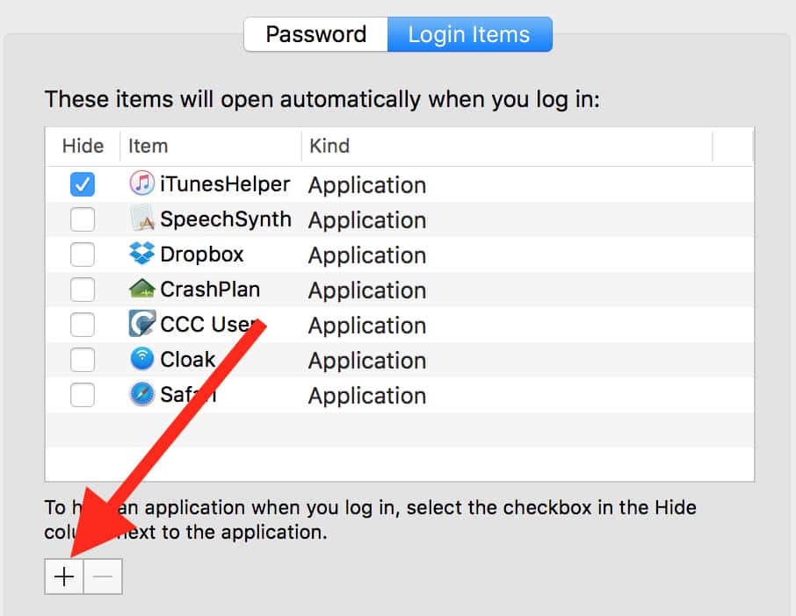Click the Safari compass icon
796x616 pixels.
pyautogui.click(x=141, y=394)
